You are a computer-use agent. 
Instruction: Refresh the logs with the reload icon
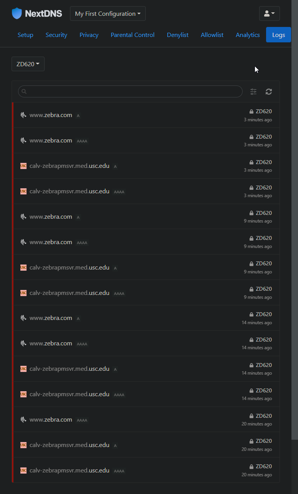point(269,92)
